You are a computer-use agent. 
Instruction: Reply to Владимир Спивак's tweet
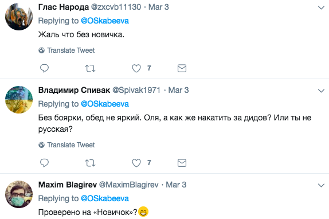point(44,163)
